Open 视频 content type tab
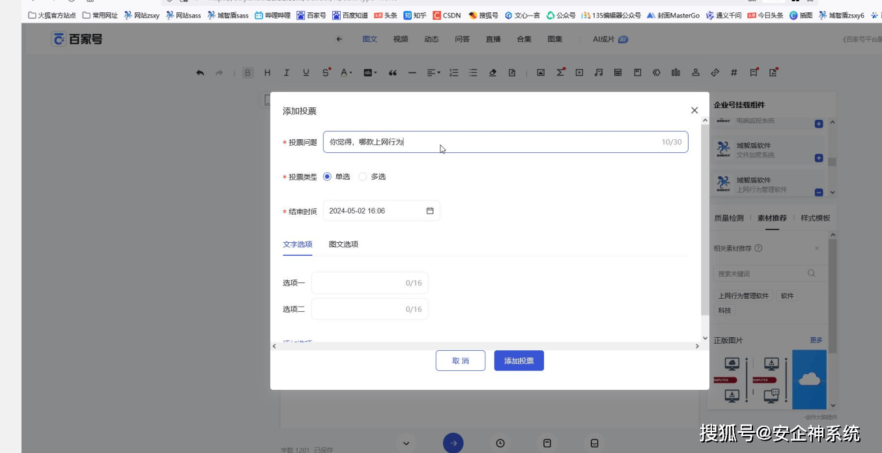 tap(401, 39)
